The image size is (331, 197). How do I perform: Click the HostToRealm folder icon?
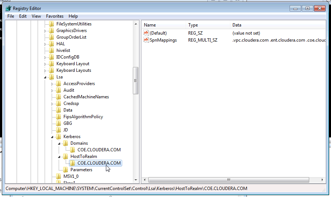click(65, 157)
